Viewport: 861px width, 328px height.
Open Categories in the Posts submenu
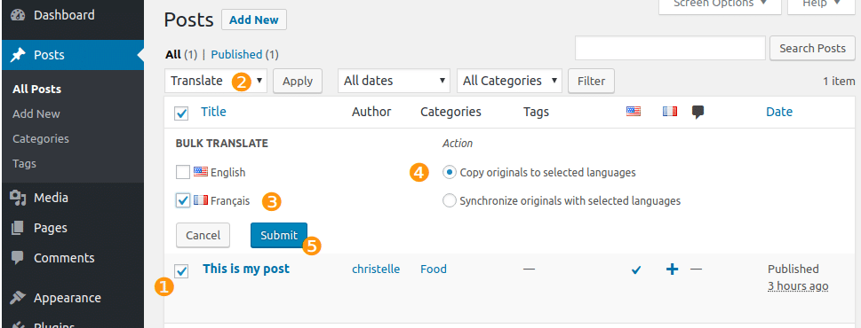(x=41, y=138)
